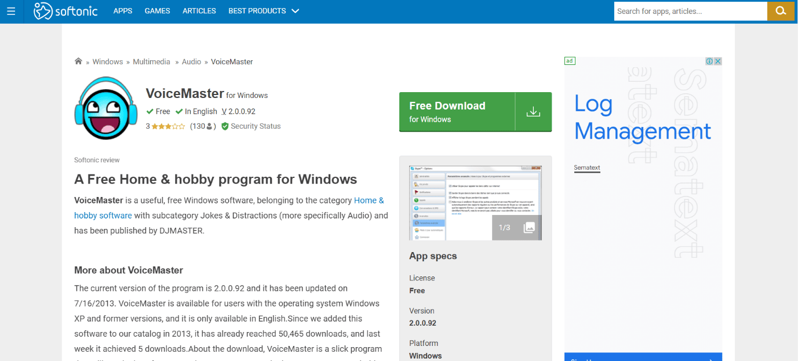
Task: Open the GAMES menu
Action: (158, 11)
